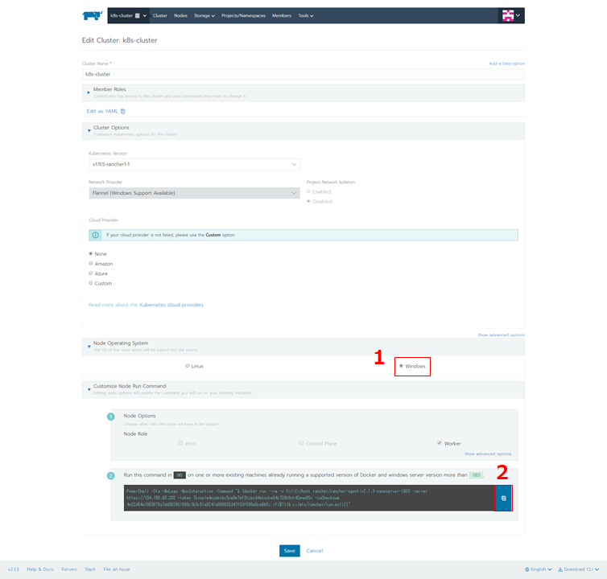The image size is (607, 579).
Task: Choose Azure as cloud provider
Action: coord(91,273)
